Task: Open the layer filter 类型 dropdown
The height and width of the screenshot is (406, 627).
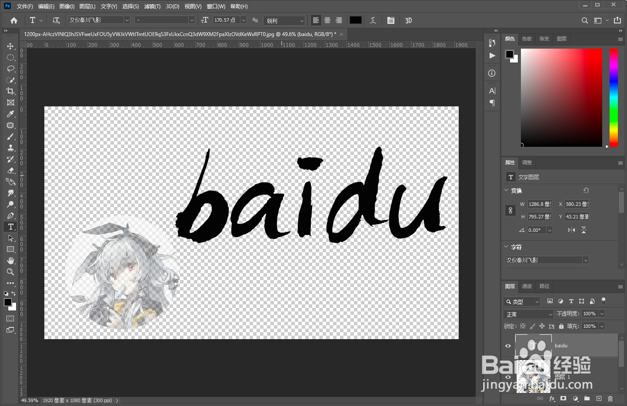Action: coord(522,301)
